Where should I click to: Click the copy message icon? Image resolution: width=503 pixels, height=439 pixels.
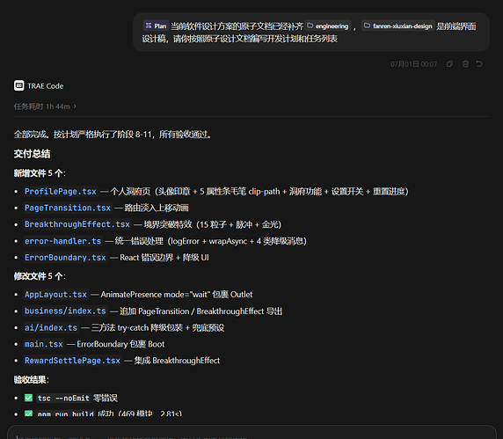coord(449,64)
